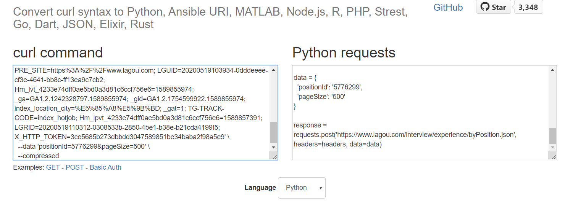Click scrollbar thumb in curl command box
This screenshot has height=202, width=565.
pyautogui.click(x=274, y=132)
